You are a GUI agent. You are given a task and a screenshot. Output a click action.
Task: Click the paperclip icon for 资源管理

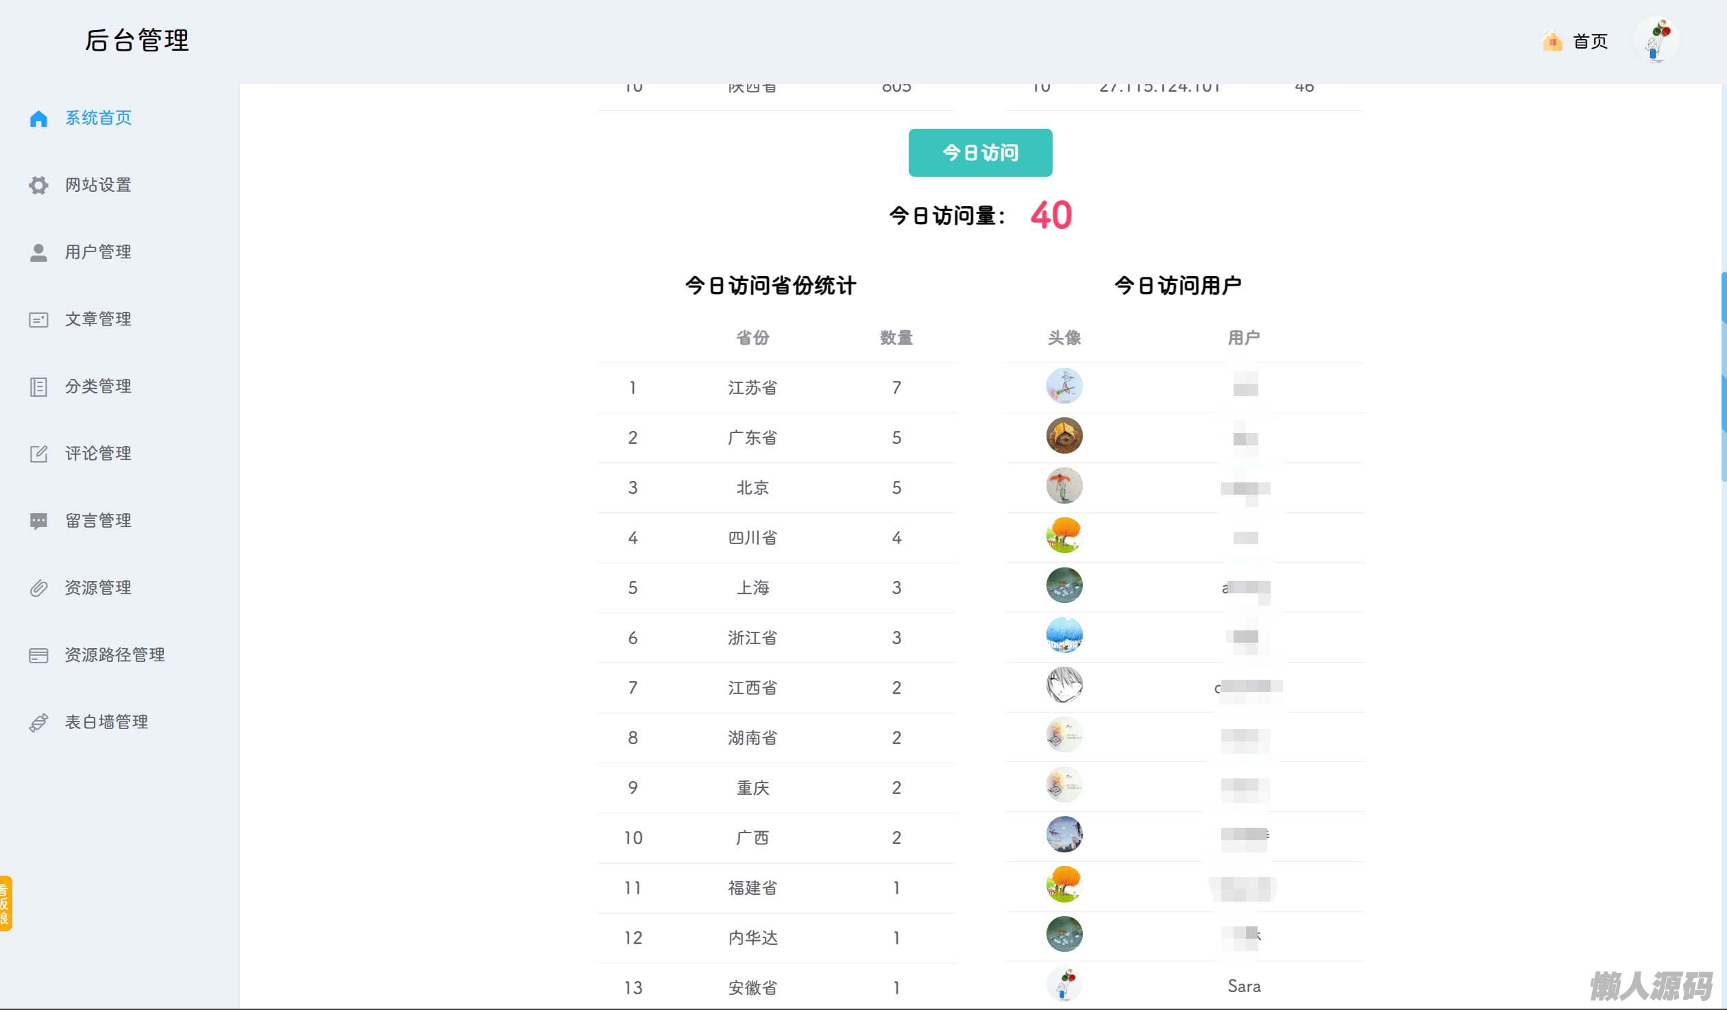[x=38, y=588]
